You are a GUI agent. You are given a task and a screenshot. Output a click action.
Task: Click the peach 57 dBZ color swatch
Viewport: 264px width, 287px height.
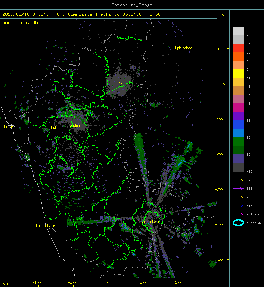[x=238, y=65]
